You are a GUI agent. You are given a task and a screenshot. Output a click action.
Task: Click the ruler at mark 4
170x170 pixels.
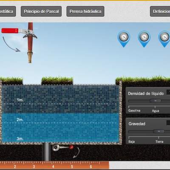point(53,166)
